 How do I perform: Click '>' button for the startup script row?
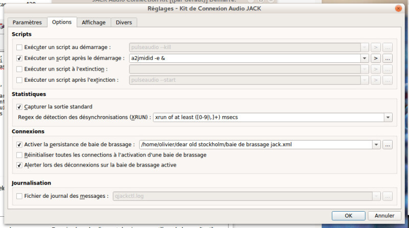click(x=376, y=47)
